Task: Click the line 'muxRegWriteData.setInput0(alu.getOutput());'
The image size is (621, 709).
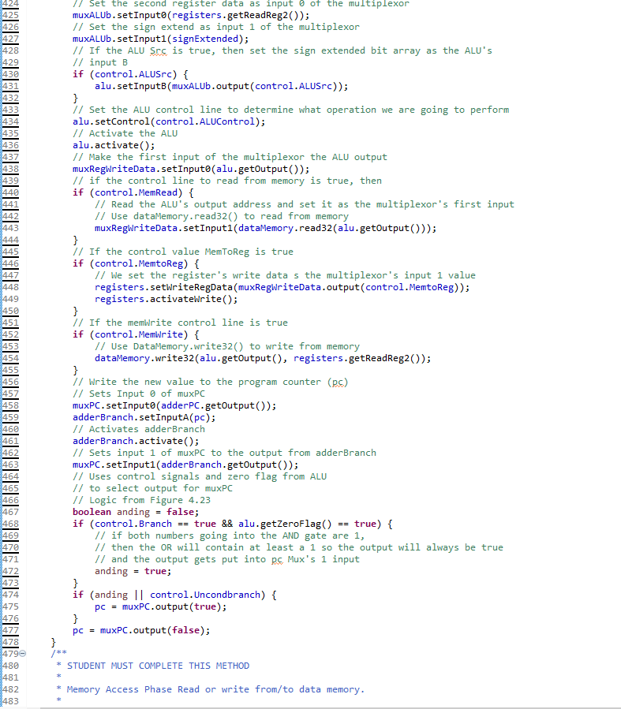Action: [x=191, y=169]
